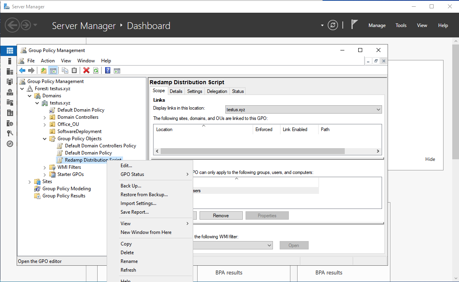Screen dimensions: 459x282
Task: Click the red Delete X icon
Action: [x=86, y=71]
